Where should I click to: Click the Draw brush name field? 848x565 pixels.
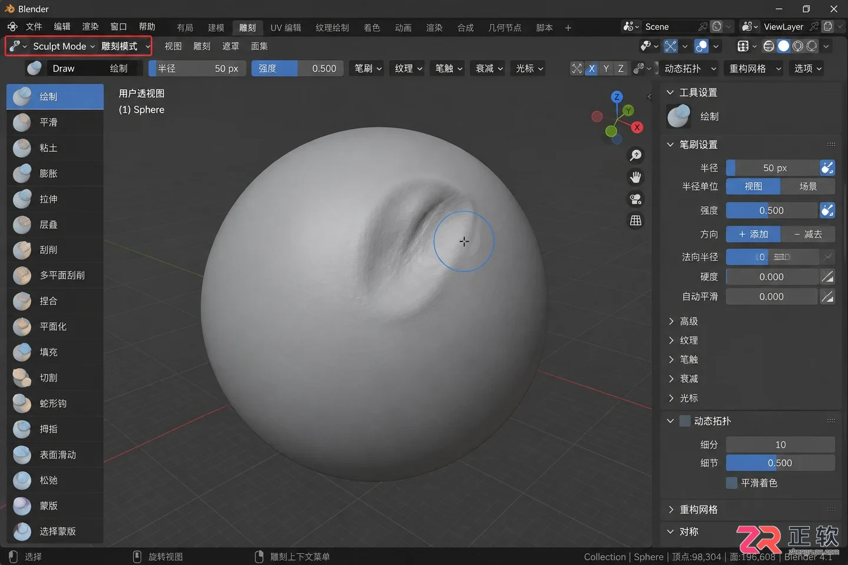(x=94, y=69)
